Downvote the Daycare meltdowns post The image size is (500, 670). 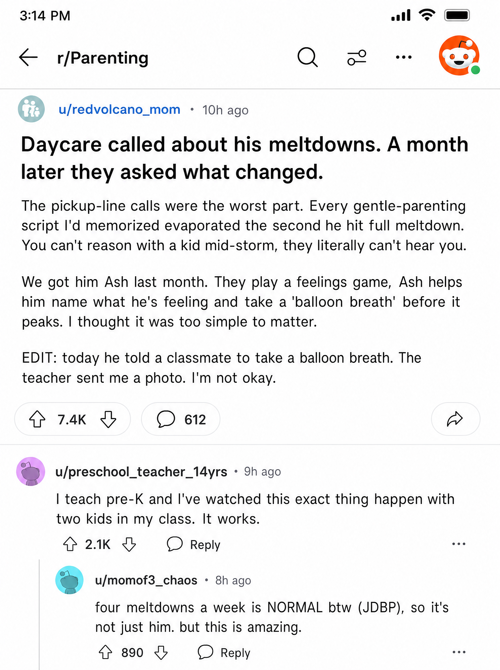[108, 419]
